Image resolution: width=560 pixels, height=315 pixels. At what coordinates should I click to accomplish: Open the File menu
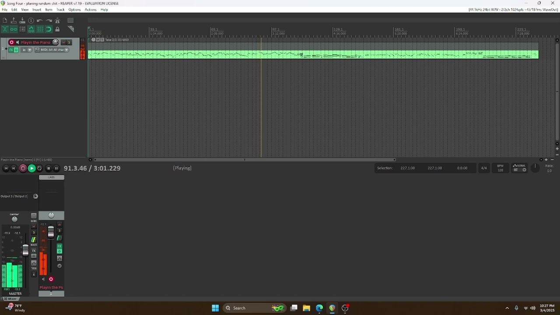click(x=4, y=10)
